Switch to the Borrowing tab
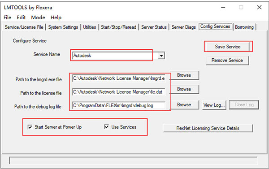This screenshot has height=169, width=269. click(244, 27)
